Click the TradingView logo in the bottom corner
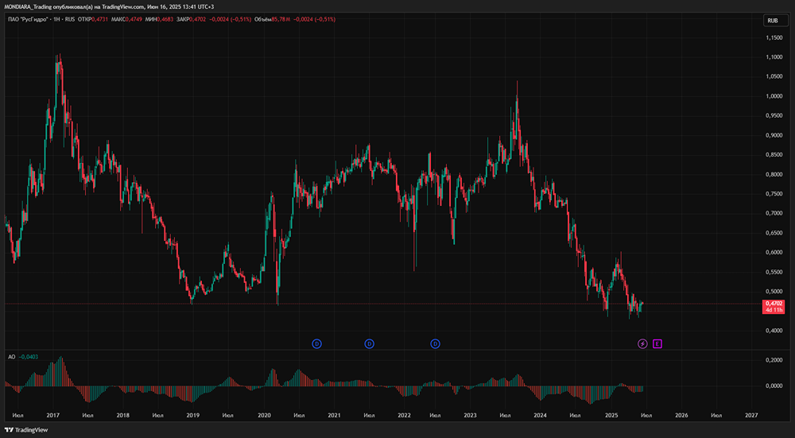The height and width of the screenshot is (438, 795). (26, 430)
